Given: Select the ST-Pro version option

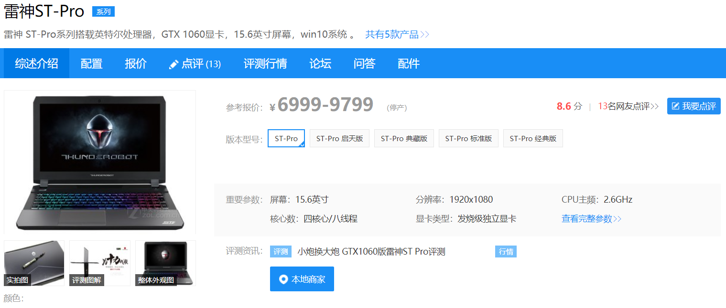Looking at the screenshot, I should click(286, 138).
